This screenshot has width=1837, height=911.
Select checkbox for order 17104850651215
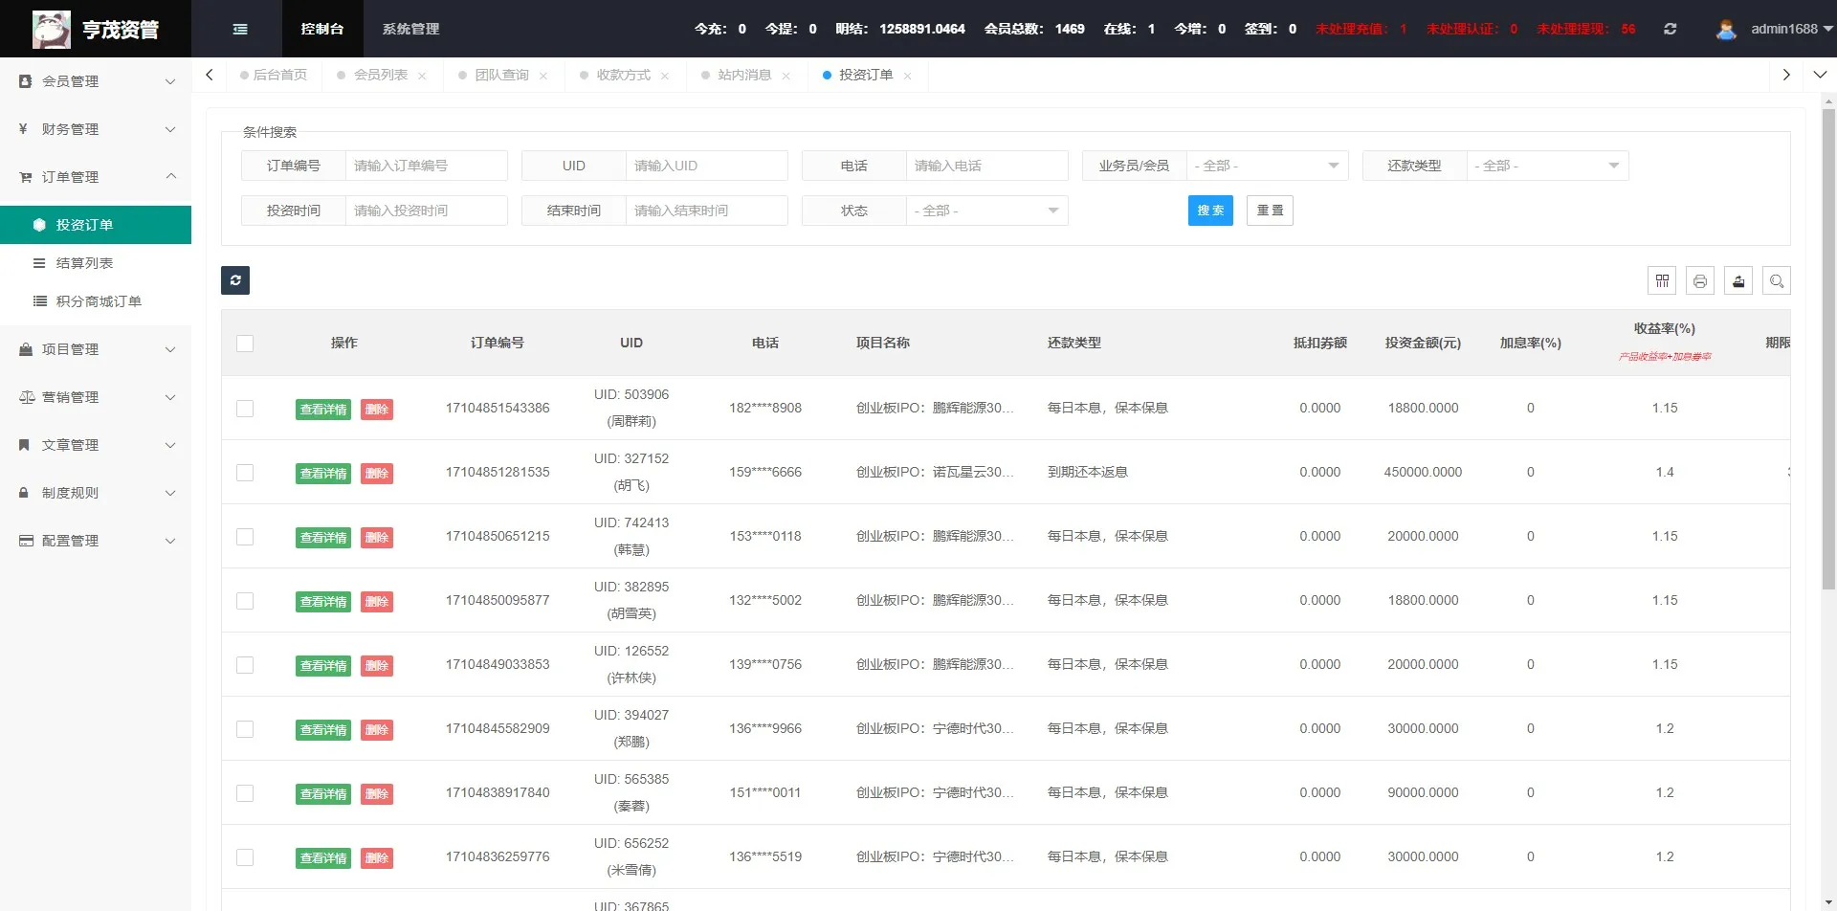pos(245,537)
